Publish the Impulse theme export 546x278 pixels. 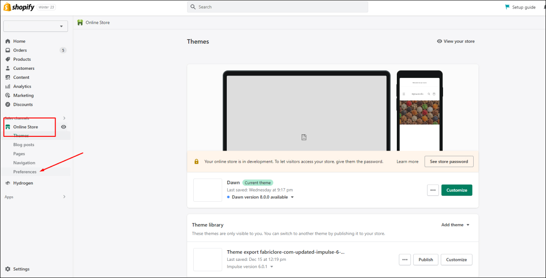(426, 260)
